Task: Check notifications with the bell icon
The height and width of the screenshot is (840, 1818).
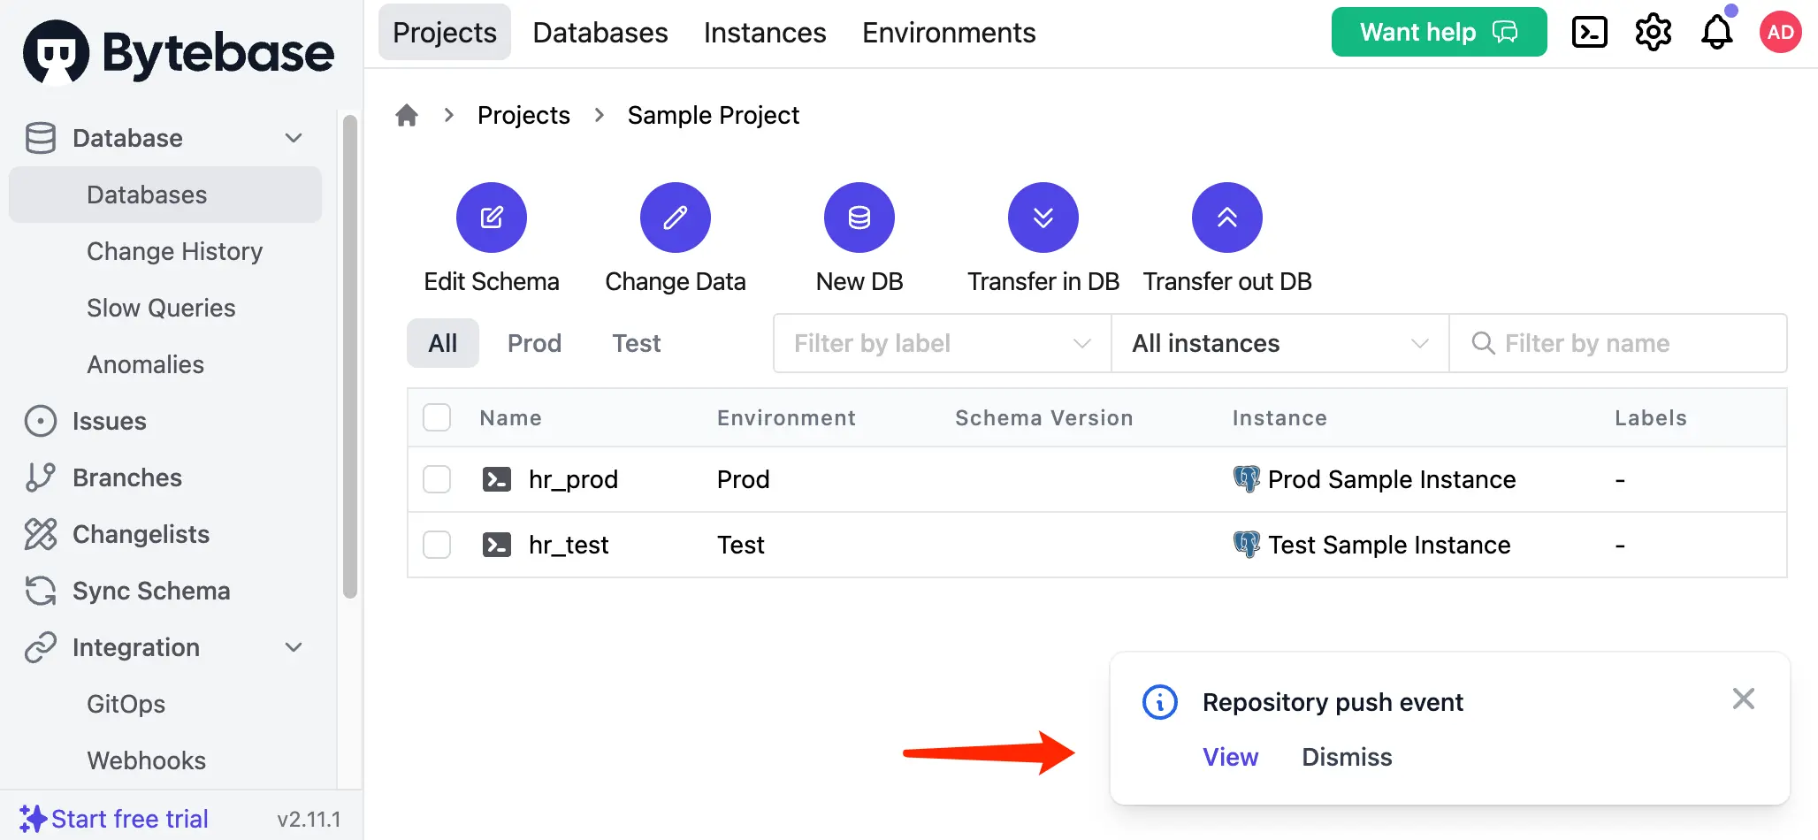Action: coord(1716,33)
